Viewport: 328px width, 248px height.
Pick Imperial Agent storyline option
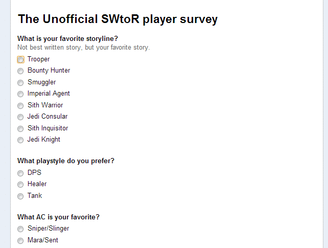[x=20, y=94]
